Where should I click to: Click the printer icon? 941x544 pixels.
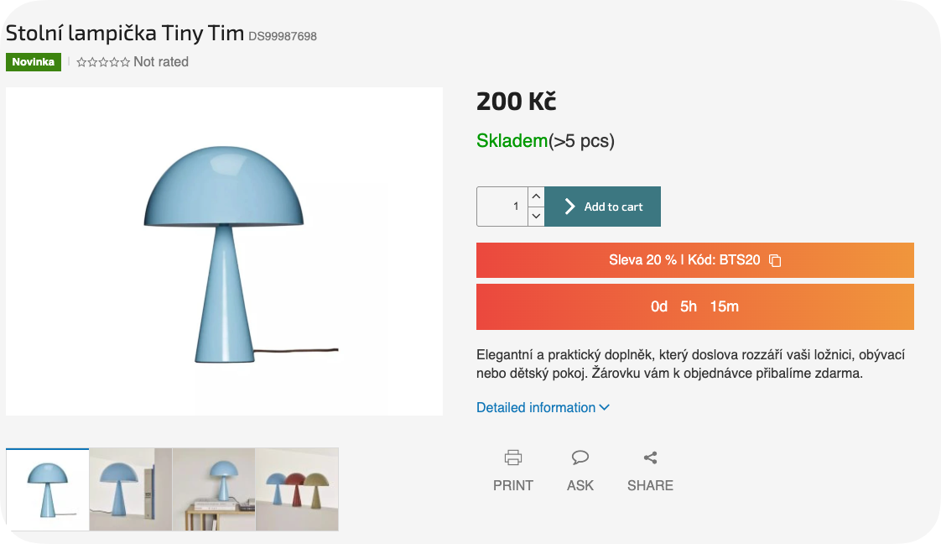[x=513, y=458]
